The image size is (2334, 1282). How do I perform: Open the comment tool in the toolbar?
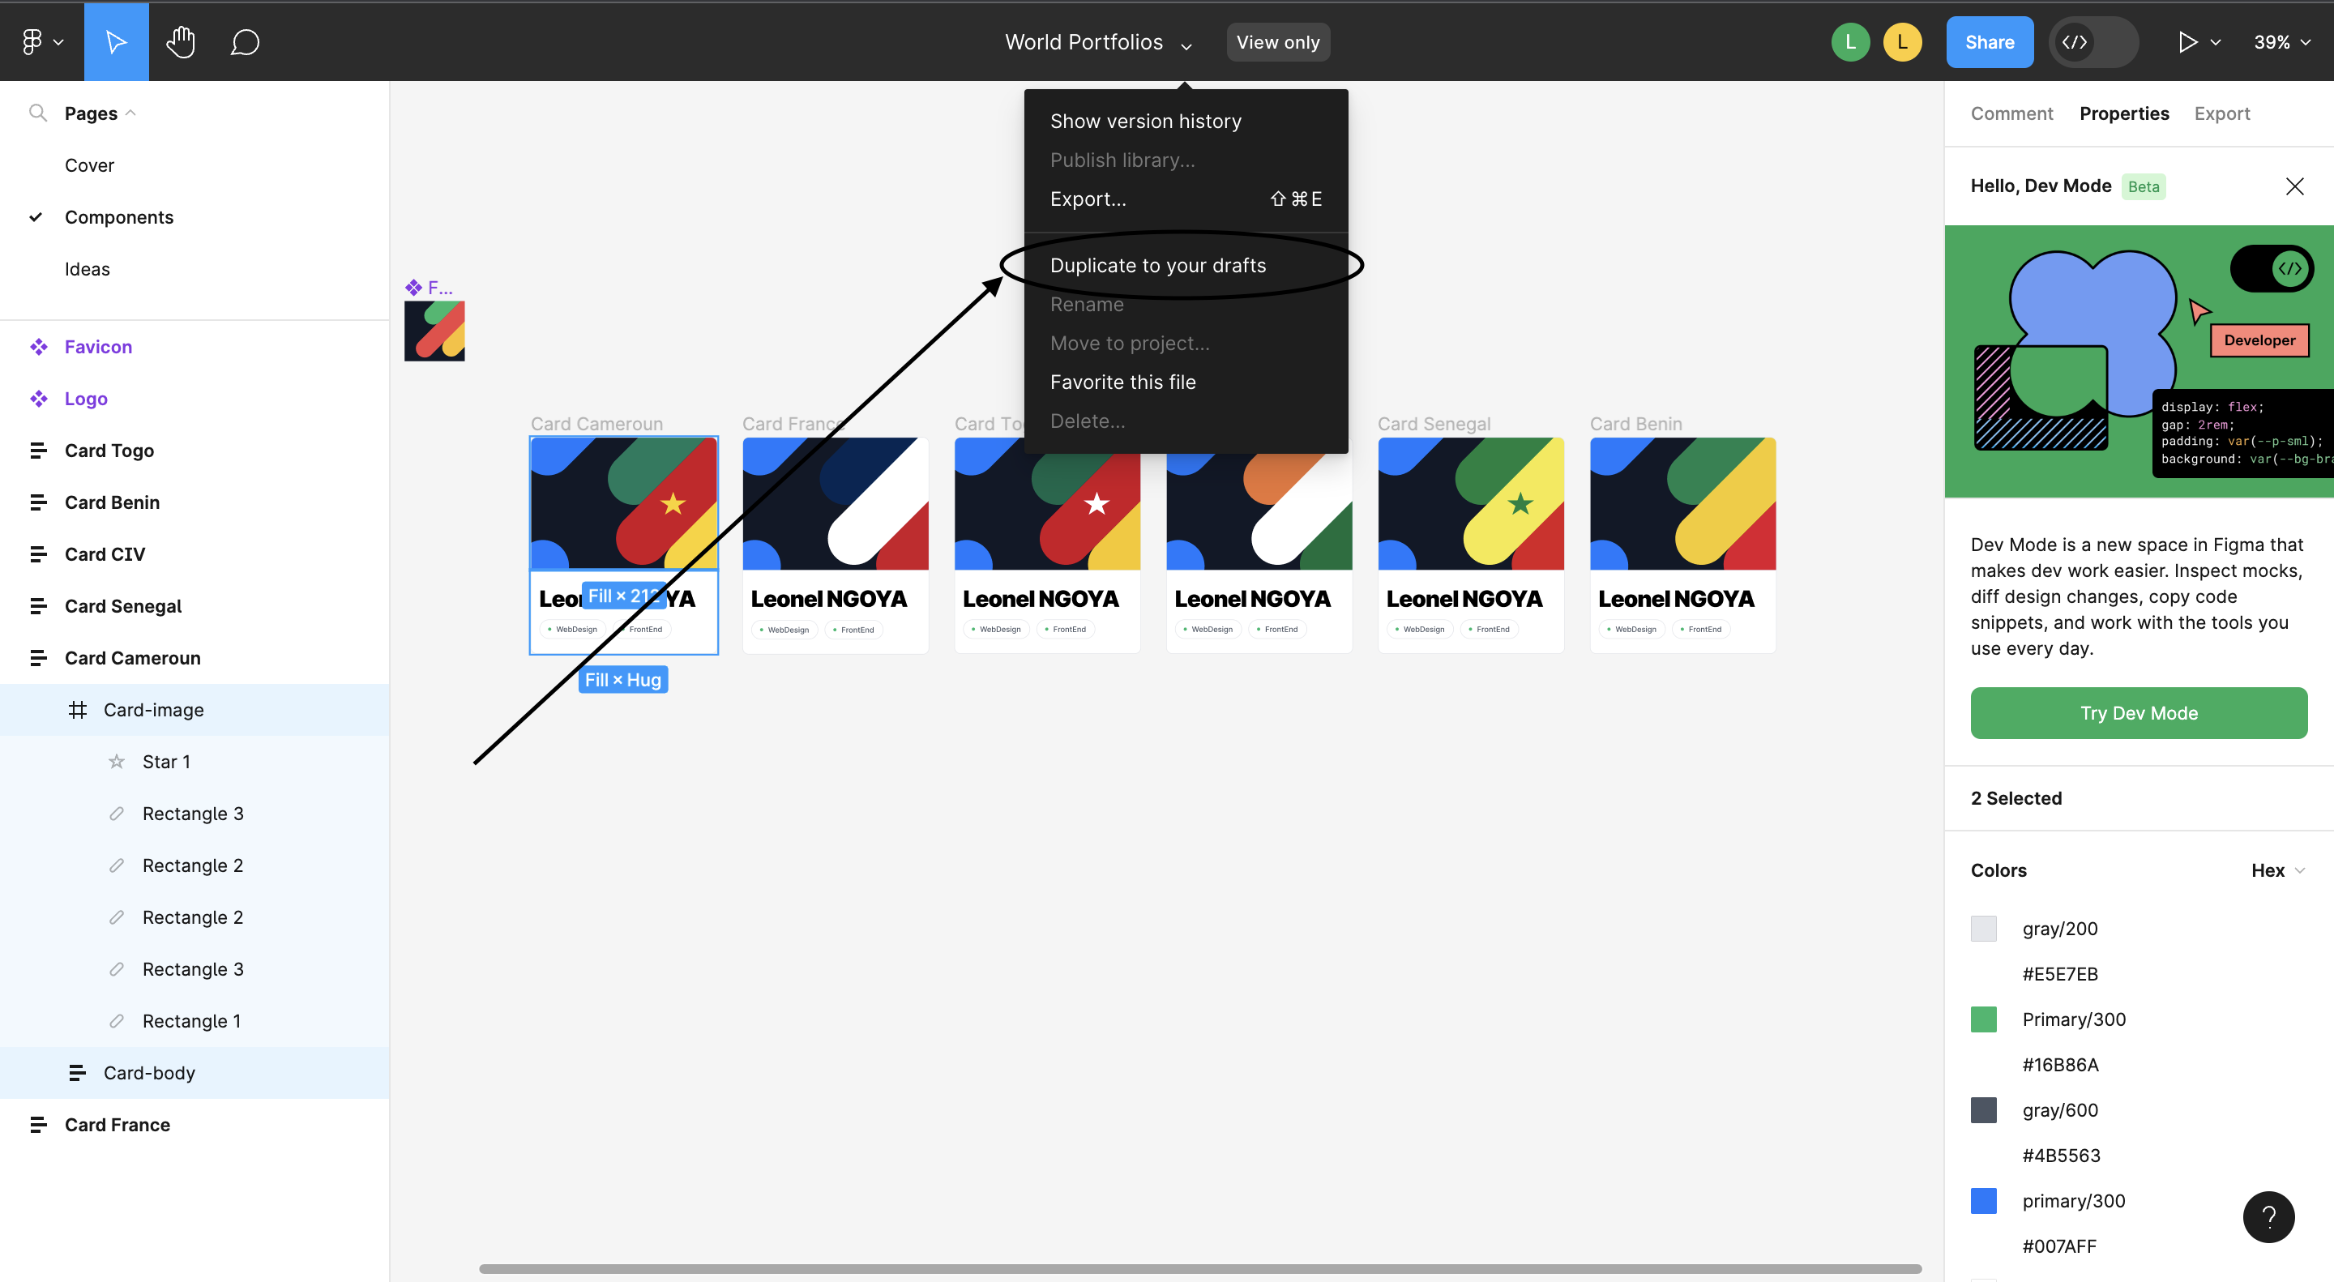coord(242,41)
